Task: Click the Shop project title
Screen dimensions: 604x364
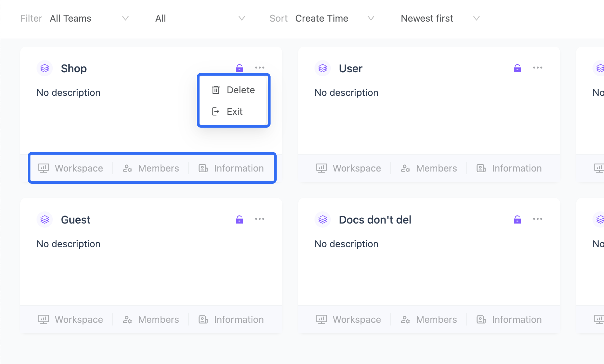Action: click(x=74, y=69)
